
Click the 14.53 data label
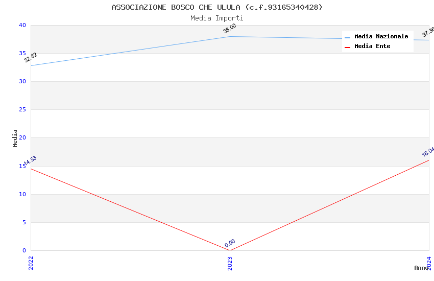[30, 161]
